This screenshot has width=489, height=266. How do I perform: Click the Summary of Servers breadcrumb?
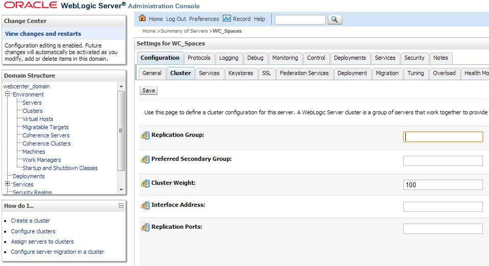coord(184,31)
